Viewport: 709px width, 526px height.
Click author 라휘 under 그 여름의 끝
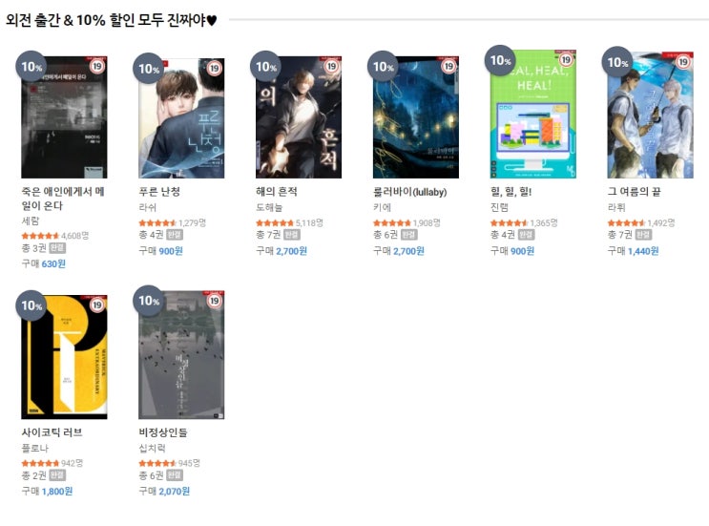click(x=616, y=207)
